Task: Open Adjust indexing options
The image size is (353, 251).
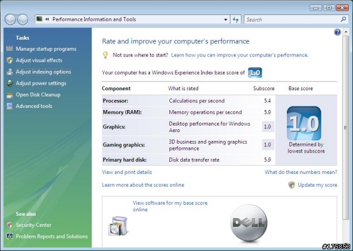Action: pyautogui.click(x=44, y=72)
